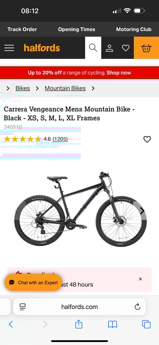Show all open Safari tabs
The width and height of the screenshot is (159, 345).
click(146, 324)
